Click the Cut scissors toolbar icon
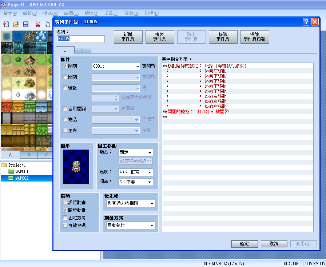Viewport: 326px width, 267px height. click(x=37, y=24)
